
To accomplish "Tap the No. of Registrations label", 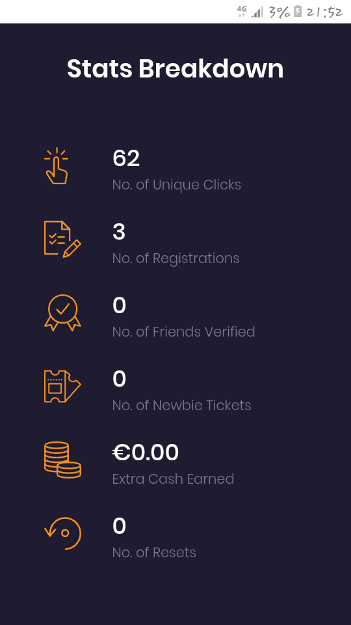I will tap(175, 258).
